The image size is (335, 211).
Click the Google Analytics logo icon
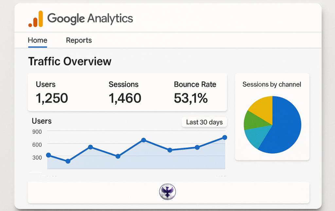[36, 19]
